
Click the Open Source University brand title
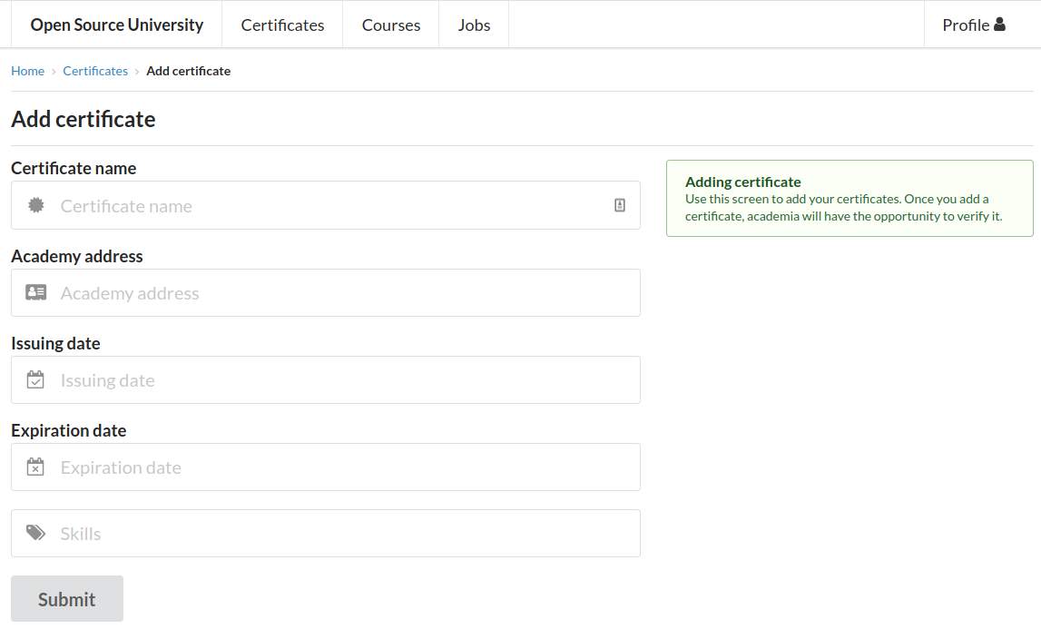[x=117, y=25]
